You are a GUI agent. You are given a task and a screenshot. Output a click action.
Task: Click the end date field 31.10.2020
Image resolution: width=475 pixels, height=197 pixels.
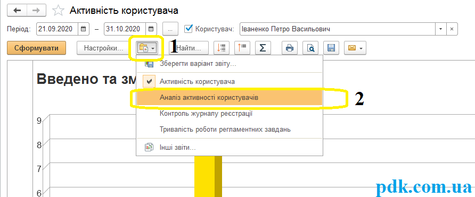(x=125, y=29)
